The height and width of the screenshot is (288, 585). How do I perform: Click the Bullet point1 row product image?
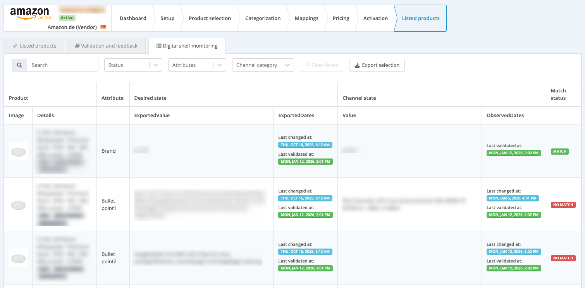click(18, 204)
